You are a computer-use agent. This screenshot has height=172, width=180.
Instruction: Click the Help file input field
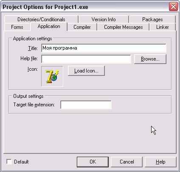(x=86, y=59)
